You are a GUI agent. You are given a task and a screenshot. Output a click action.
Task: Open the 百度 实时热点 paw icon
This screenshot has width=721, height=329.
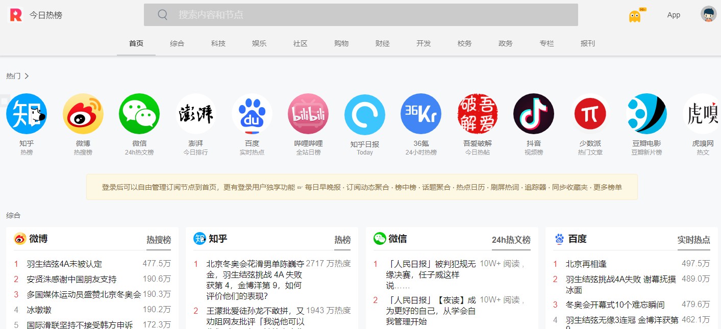(252, 114)
